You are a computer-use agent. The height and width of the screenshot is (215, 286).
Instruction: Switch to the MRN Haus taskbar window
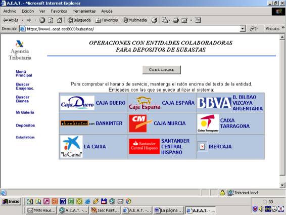[41, 210]
